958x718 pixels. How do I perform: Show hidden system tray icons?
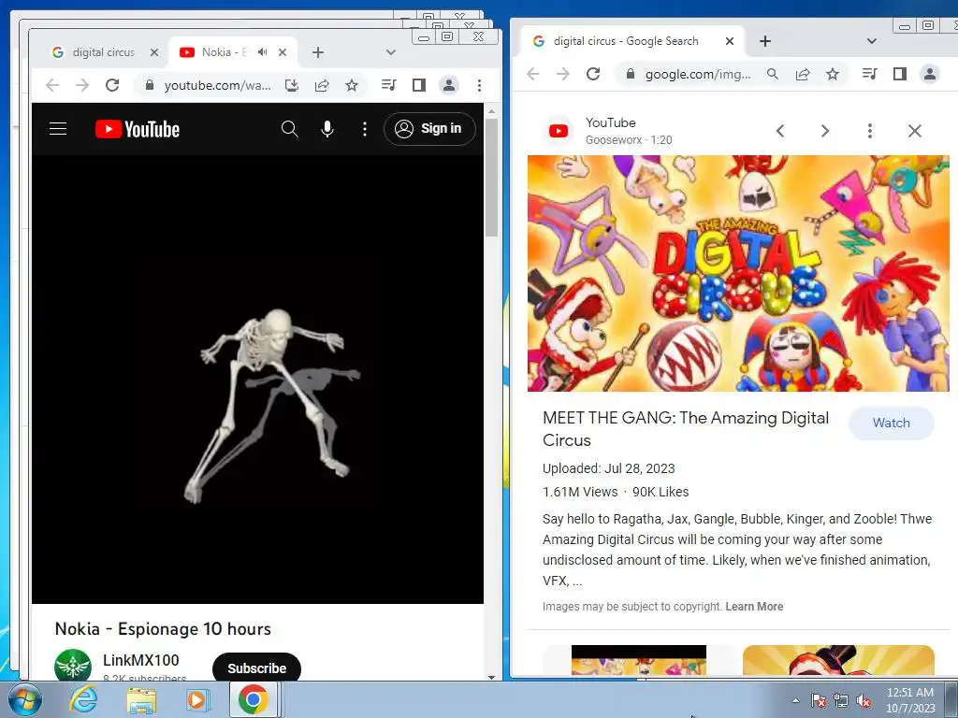point(795,700)
